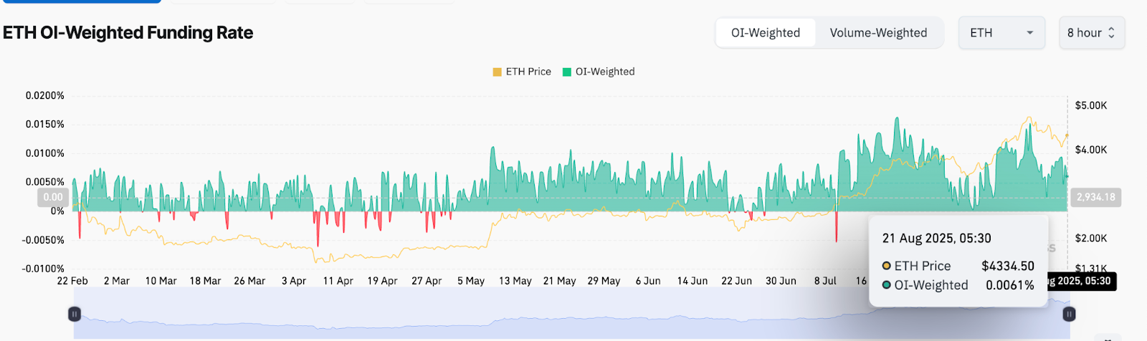Grab the left range slider handle
Screen dimensions: 1147x341
tap(75, 314)
